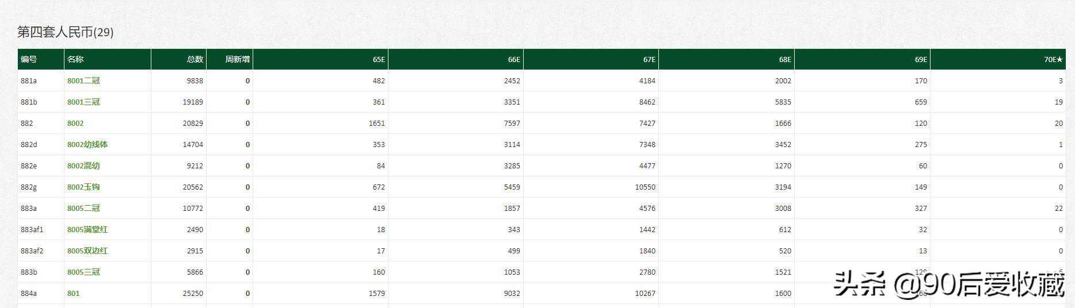
Task: Click the 67E grade column header
Action: (x=649, y=59)
